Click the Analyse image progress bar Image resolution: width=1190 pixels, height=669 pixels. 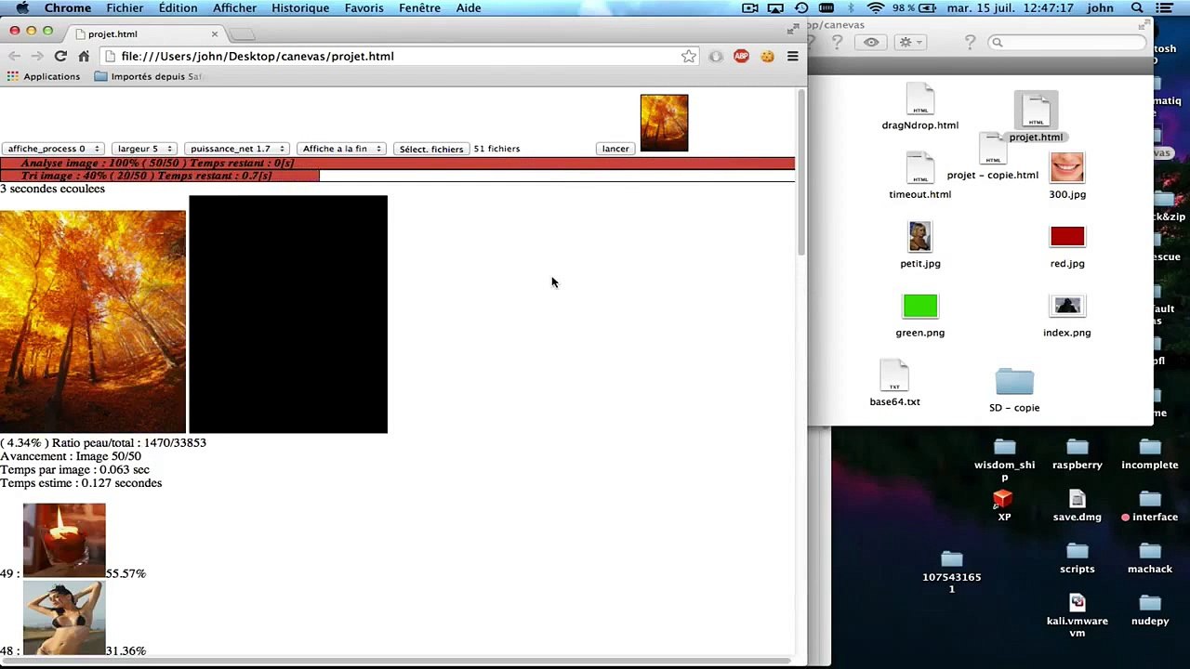point(398,164)
